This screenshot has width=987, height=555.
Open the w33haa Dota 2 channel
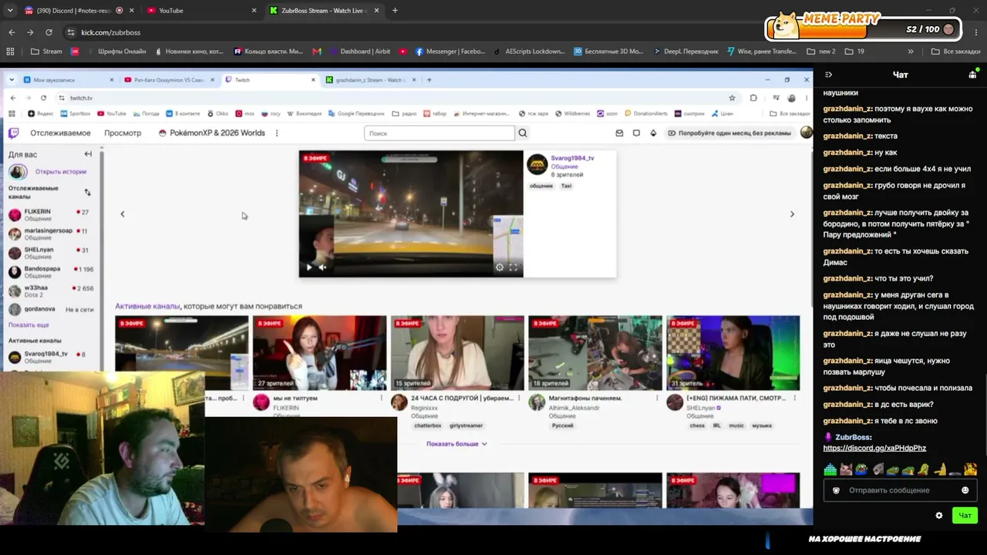(51, 291)
